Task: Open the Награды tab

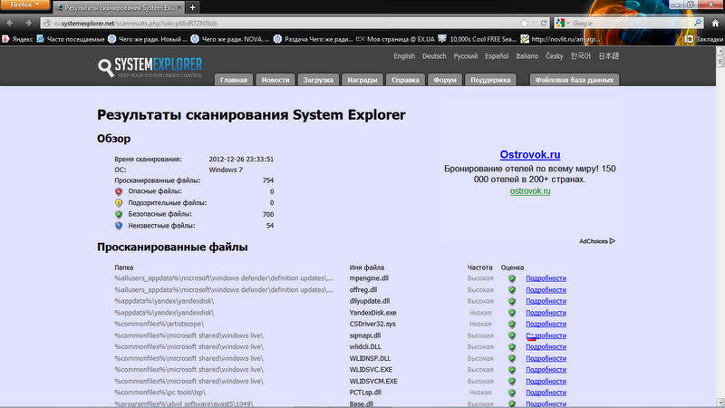Action: point(362,80)
